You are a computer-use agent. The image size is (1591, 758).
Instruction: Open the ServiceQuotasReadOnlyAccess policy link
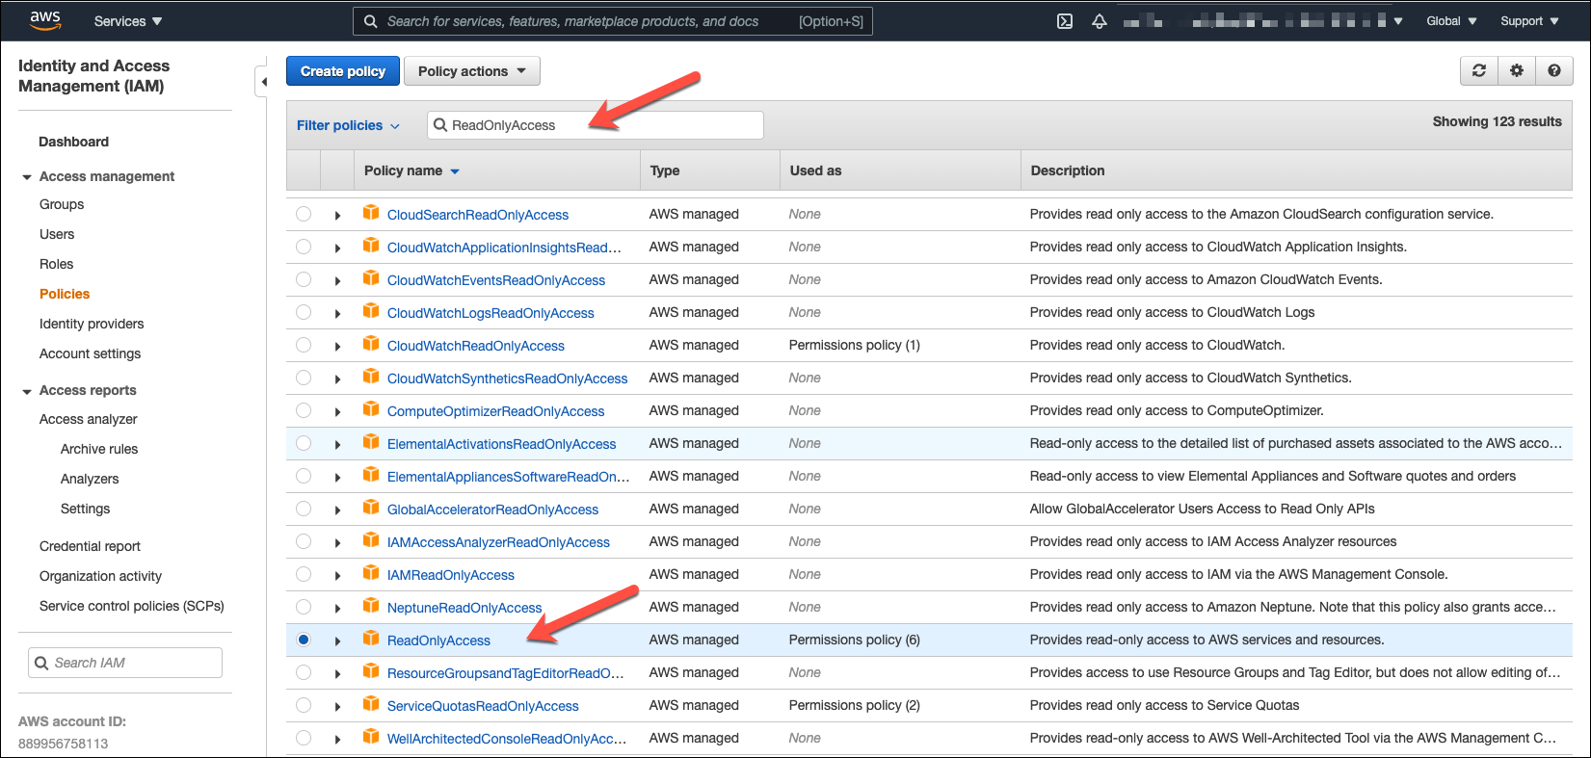(483, 706)
